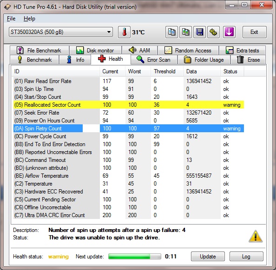The image size is (276, 270).
Task: Select the Start/Stop Count row
Action: (x=129, y=97)
